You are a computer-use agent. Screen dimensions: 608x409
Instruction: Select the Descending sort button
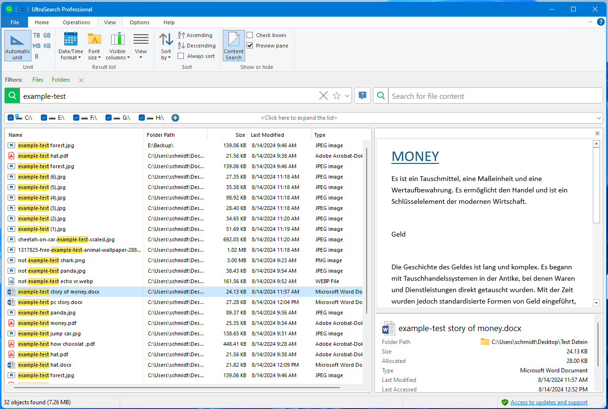[197, 46]
